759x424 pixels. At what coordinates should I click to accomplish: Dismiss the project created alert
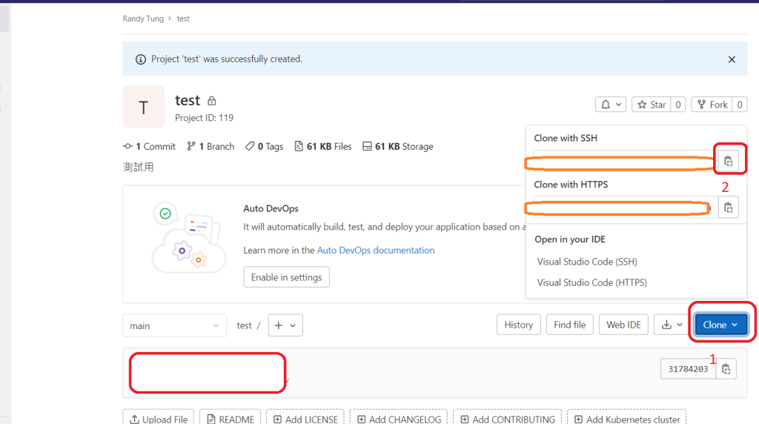(x=732, y=59)
